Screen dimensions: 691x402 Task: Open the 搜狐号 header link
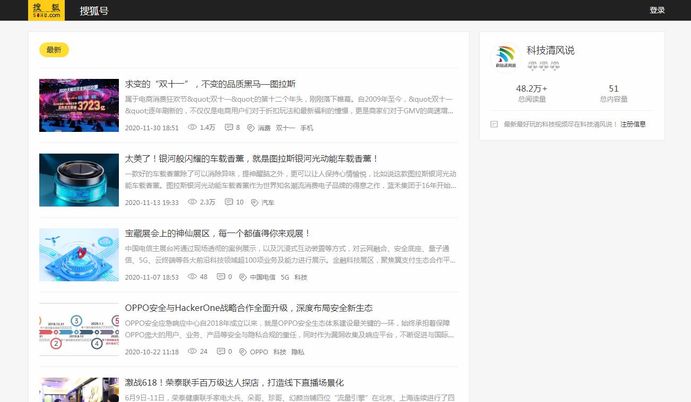pos(94,11)
